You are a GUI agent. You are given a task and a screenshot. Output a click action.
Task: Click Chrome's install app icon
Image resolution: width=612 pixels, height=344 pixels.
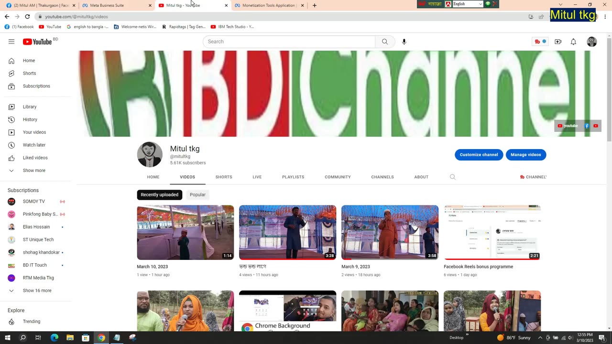tap(531, 16)
